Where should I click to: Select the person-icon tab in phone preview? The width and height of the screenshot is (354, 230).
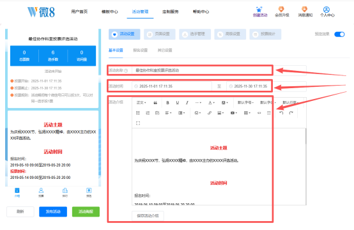pyautogui.click(x=41, y=192)
